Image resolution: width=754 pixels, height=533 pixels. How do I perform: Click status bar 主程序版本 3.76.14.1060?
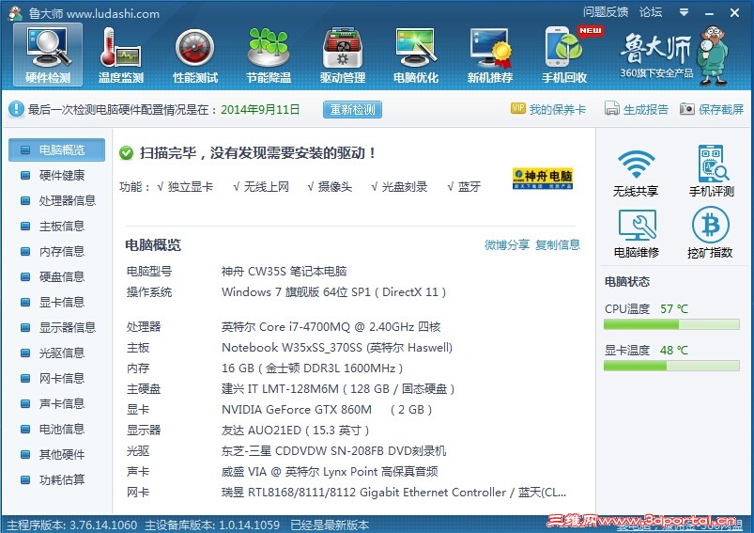(x=72, y=525)
